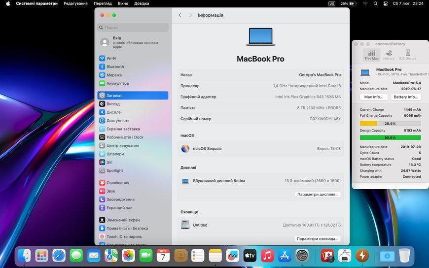Image resolution: width=429 pixels, height=268 pixels.
Task: Open the Вікно menu
Action: tap(123, 3)
